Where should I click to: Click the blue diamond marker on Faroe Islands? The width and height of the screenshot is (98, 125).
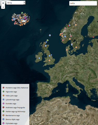[x=50, y=35]
